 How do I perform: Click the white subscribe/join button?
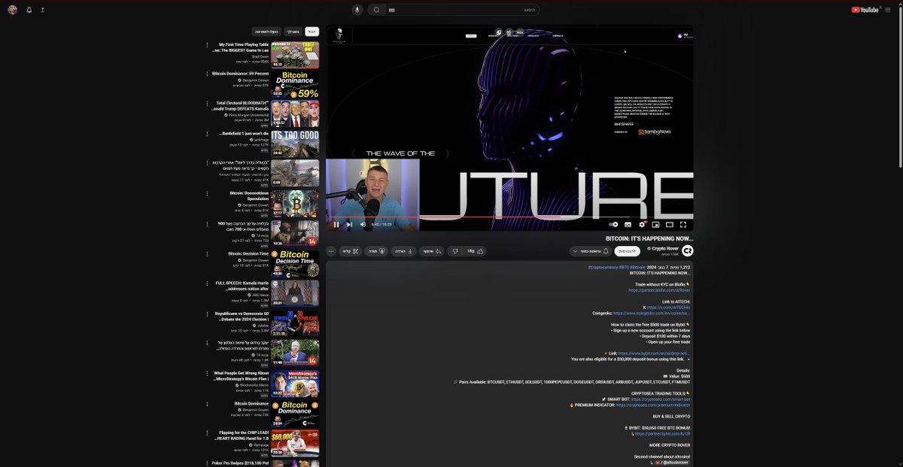628,251
